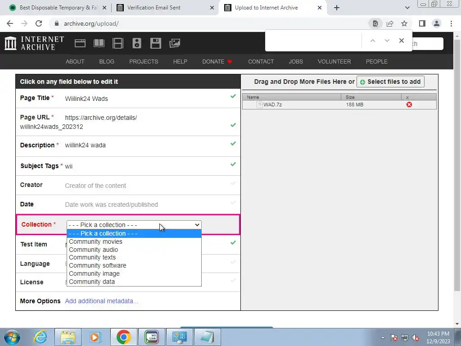Click the browser Back arrow
The height and width of the screenshot is (346, 461).
pyautogui.click(x=10, y=23)
